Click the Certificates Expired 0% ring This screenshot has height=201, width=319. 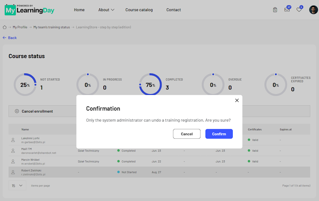276,85
